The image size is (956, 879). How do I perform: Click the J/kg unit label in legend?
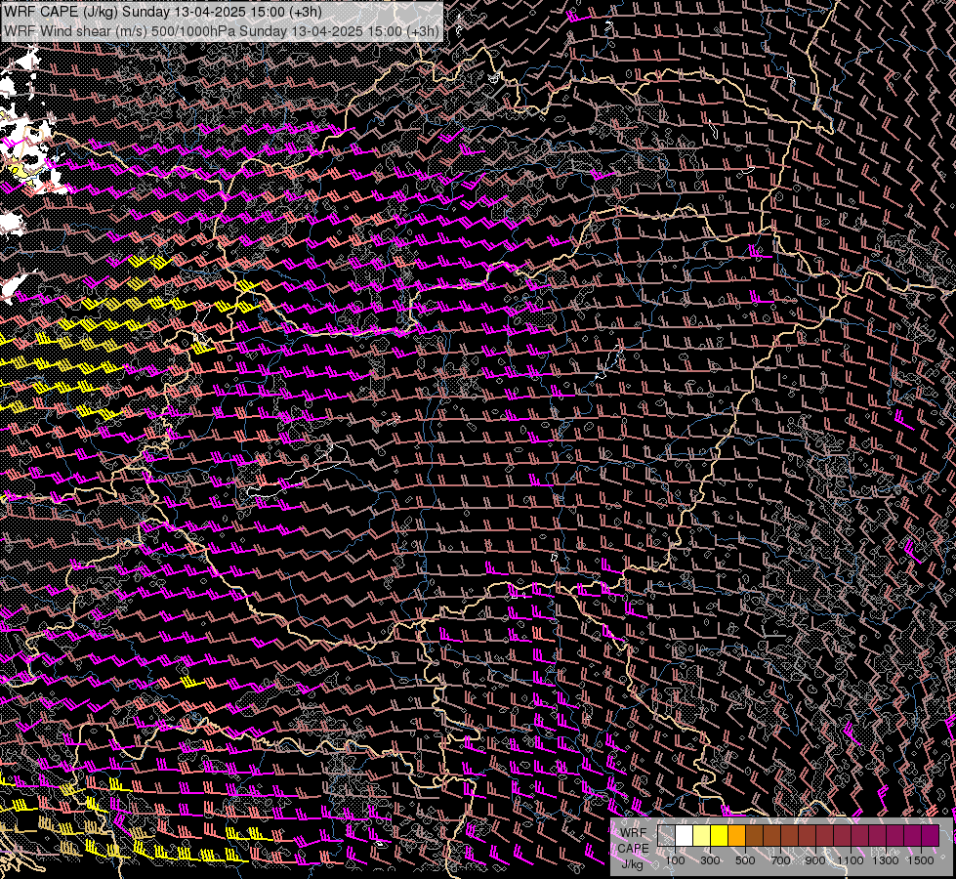pos(633,864)
